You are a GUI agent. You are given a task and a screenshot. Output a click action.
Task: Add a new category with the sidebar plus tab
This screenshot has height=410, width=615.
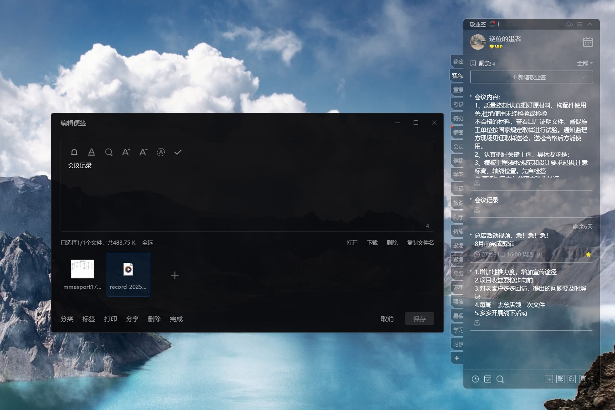(x=457, y=358)
